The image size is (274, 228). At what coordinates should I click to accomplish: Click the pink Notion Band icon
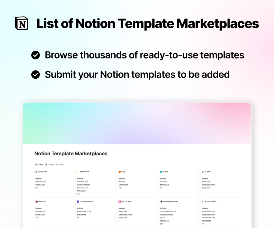119,202
